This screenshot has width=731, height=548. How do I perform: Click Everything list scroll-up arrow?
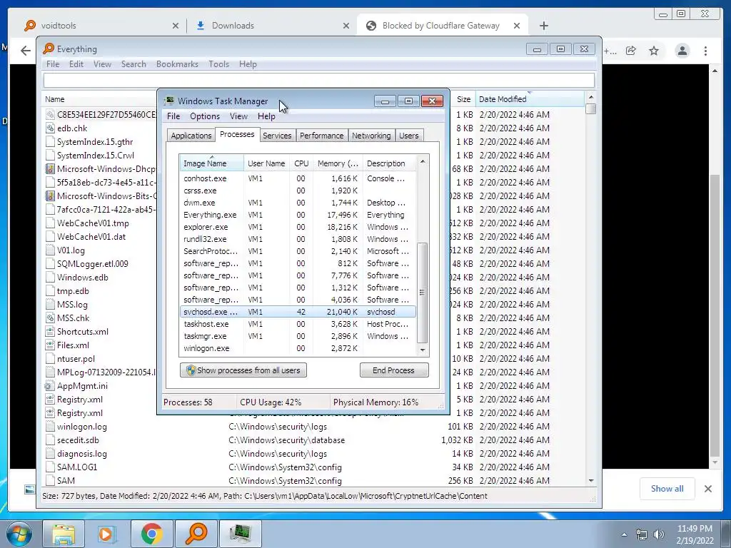(x=591, y=97)
